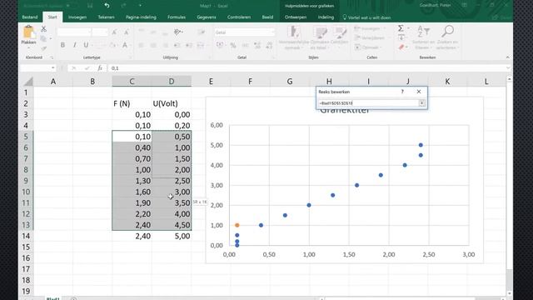The width and height of the screenshot is (533, 300).
Task: Click Sorteren en filteren icon
Action: click(423, 32)
